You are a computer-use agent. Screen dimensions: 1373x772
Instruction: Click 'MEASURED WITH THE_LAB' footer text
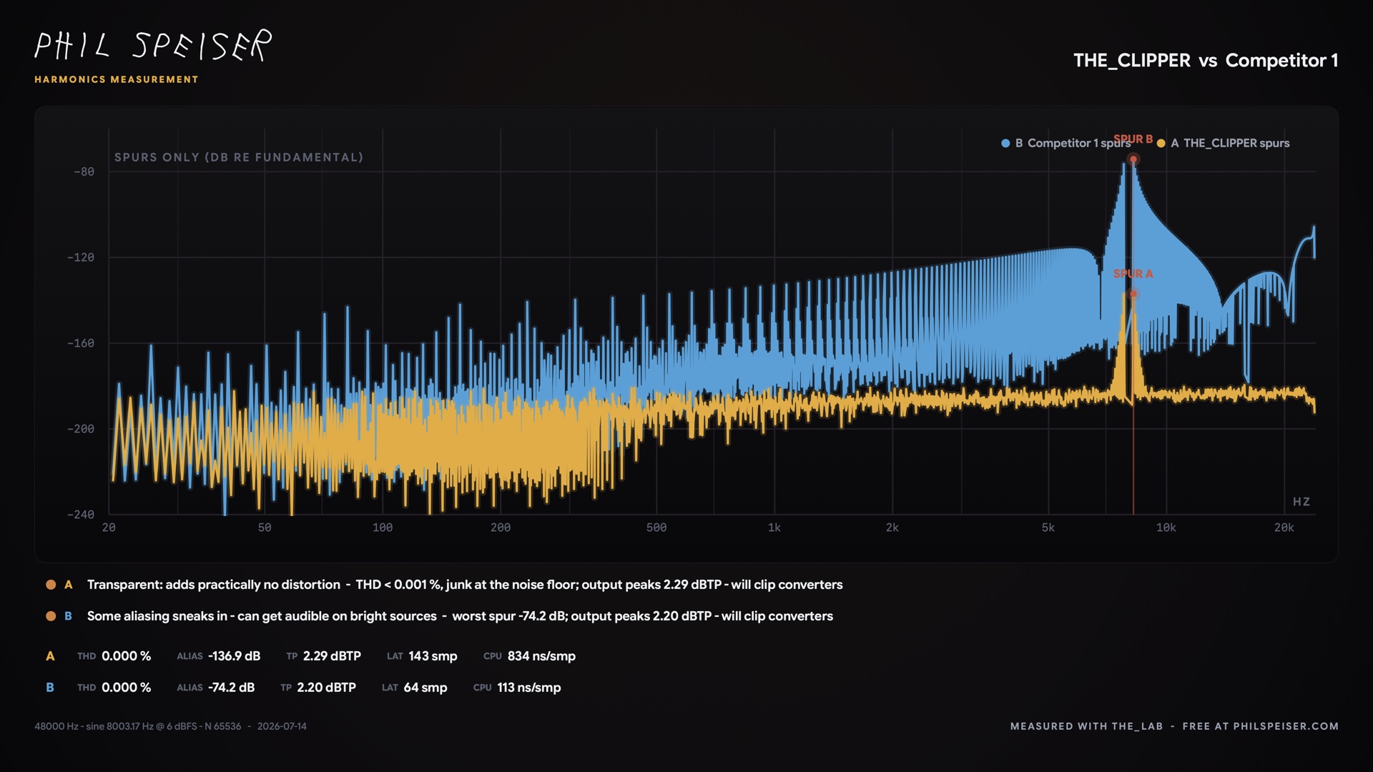click(x=1087, y=726)
